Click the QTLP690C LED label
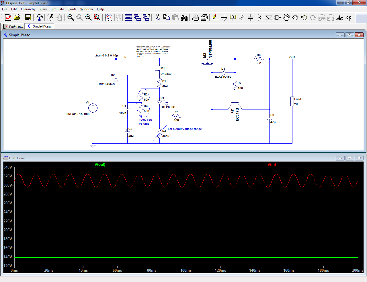This screenshot has width=367, height=282. [168, 107]
